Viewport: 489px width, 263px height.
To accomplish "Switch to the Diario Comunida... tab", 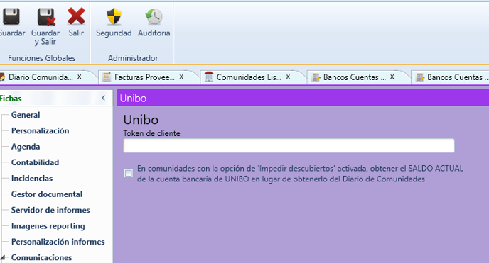I will [41, 77].
